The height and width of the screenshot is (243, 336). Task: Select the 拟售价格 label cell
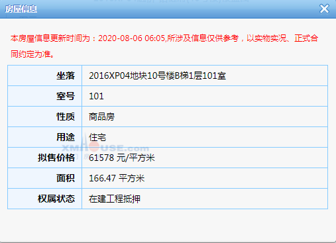point(45,158)
